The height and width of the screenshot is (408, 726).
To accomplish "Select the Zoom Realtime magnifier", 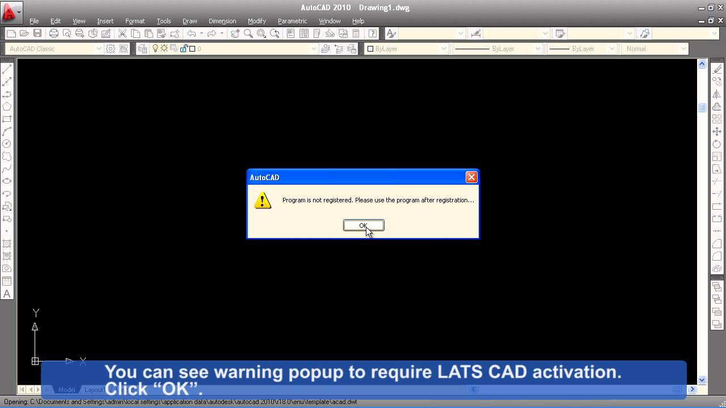I will [x=248, y=34].
